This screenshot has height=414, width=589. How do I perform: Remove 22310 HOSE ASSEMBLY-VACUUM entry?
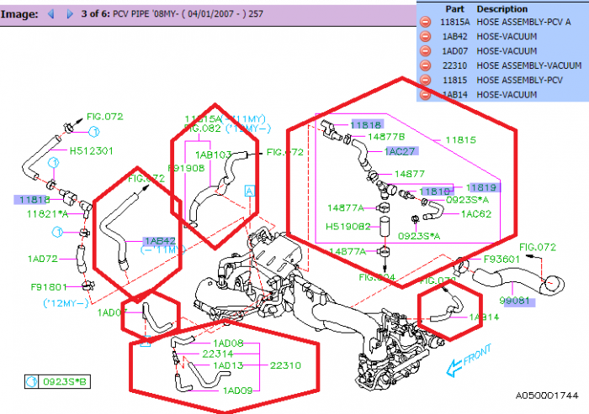point(427,66)
